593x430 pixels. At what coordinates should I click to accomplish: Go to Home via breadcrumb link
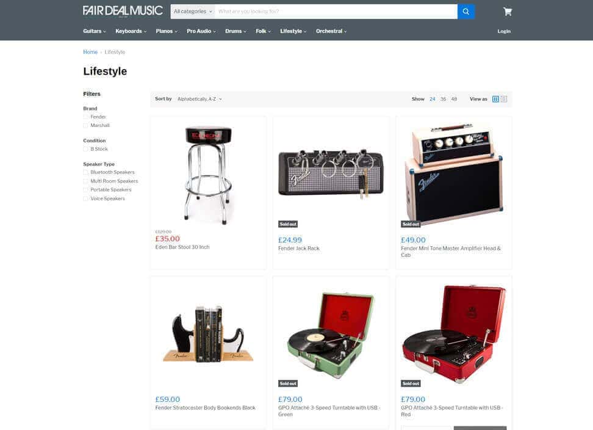click(90, 52)
